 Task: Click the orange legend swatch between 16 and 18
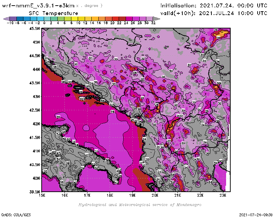click(102, 19)
